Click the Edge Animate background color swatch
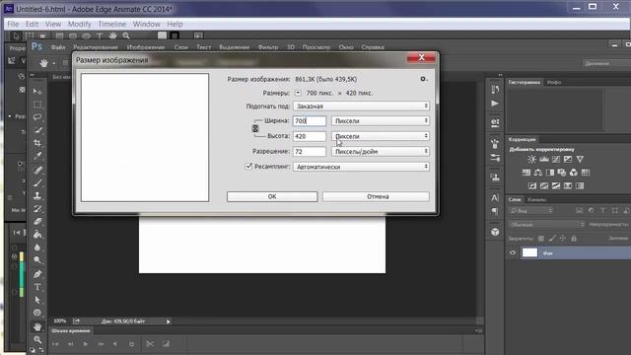This screenshot has height=355, width=631. [x=162, y=35]
